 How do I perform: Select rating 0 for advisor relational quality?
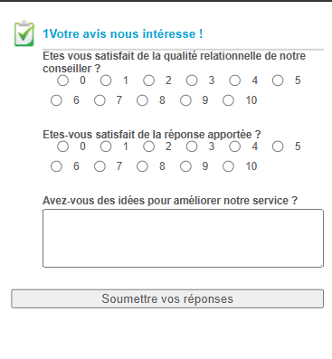click(x=62, y=80)
